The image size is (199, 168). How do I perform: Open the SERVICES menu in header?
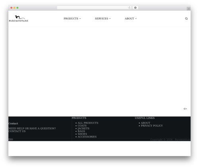point(101,19)
